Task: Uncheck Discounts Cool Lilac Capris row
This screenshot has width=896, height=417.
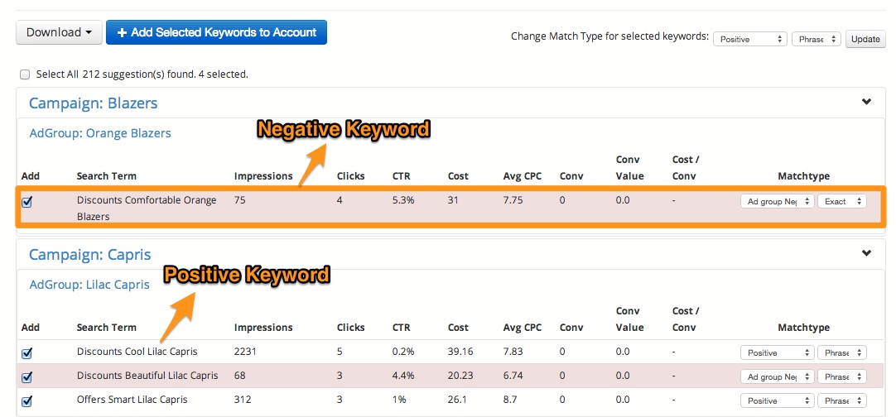Action: pos(26,353)
